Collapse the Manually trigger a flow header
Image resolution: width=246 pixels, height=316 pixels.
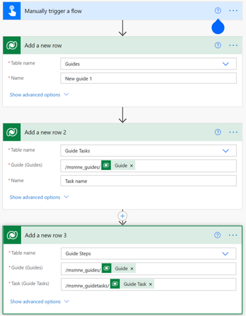pyautogui.click(x=123, y=11)
